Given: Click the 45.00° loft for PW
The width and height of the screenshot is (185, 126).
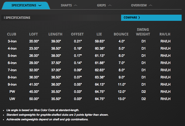Looking at the screenshot, I should [x=34, y=92].
